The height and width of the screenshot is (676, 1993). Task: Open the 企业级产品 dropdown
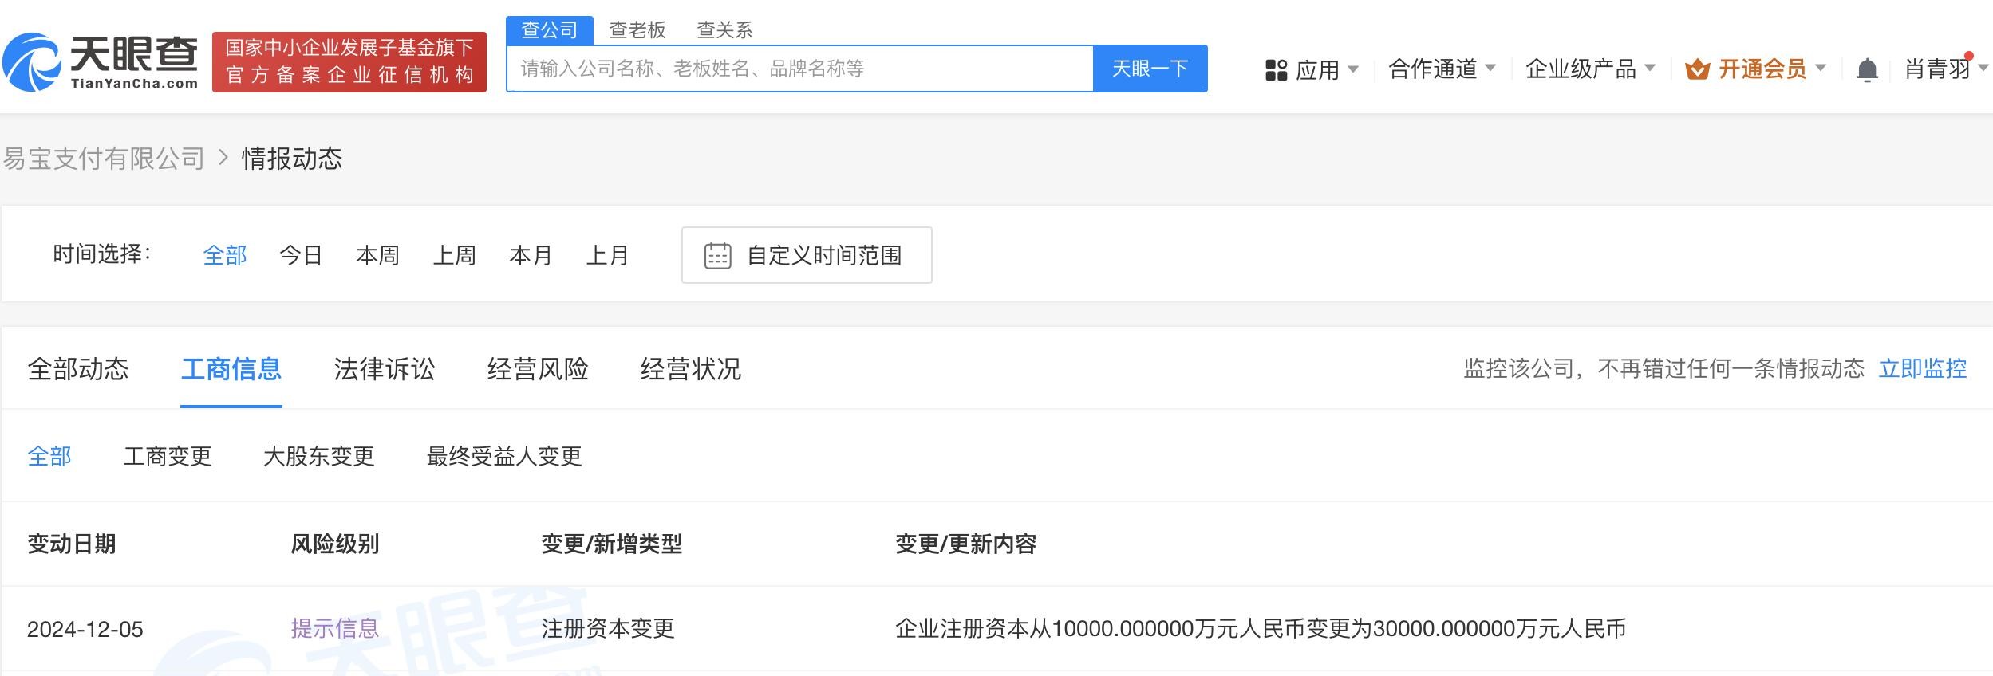(x=1589, y=69)
